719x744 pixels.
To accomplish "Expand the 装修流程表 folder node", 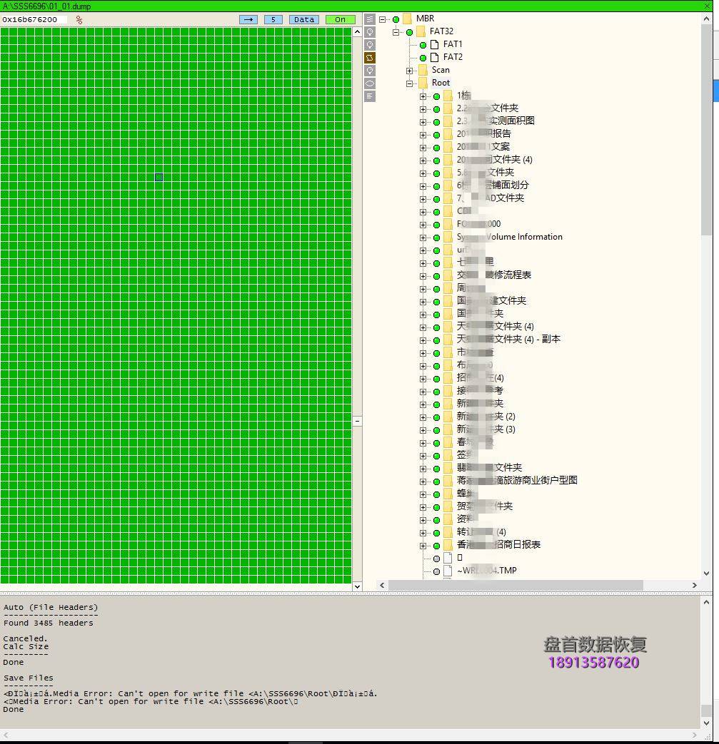I will [423, 276].
